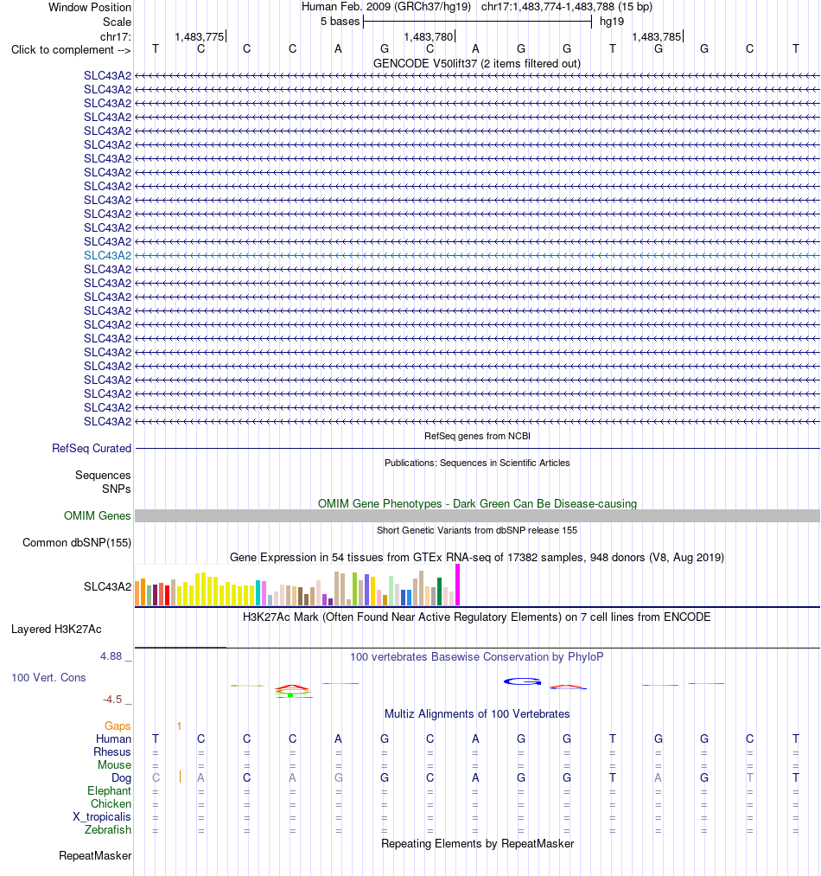
Task: Click the light-blue highlighted SLC43A2 transcript label
Action: (x=107, y=255)
